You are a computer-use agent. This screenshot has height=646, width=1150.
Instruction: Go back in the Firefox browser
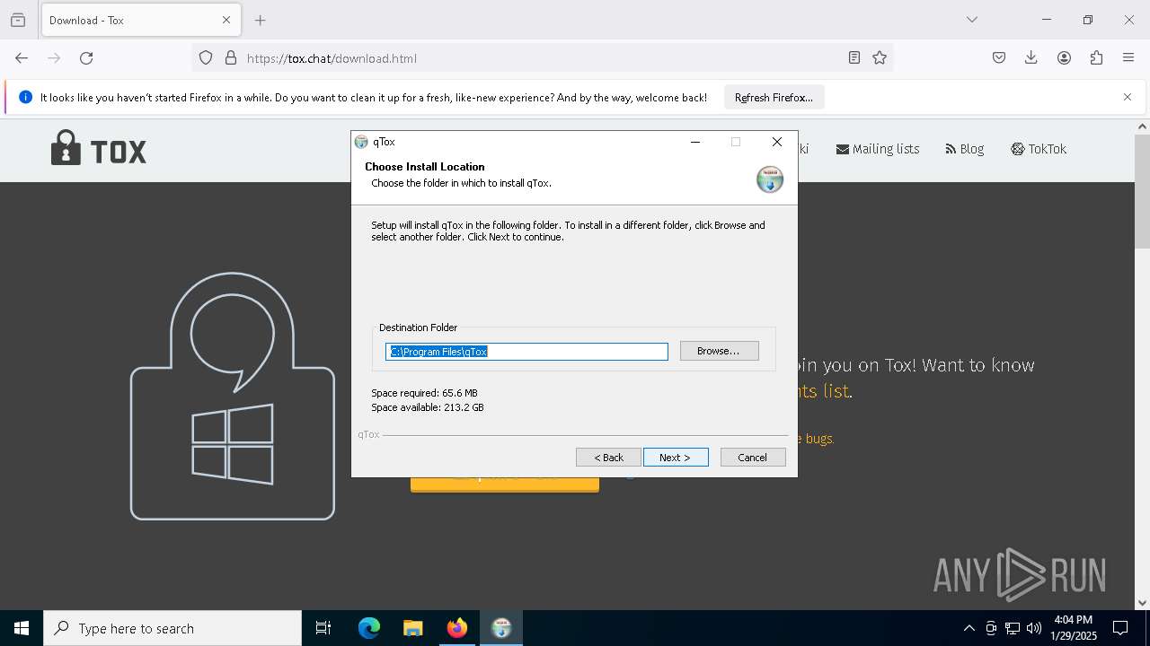click(x=22, y=58)
